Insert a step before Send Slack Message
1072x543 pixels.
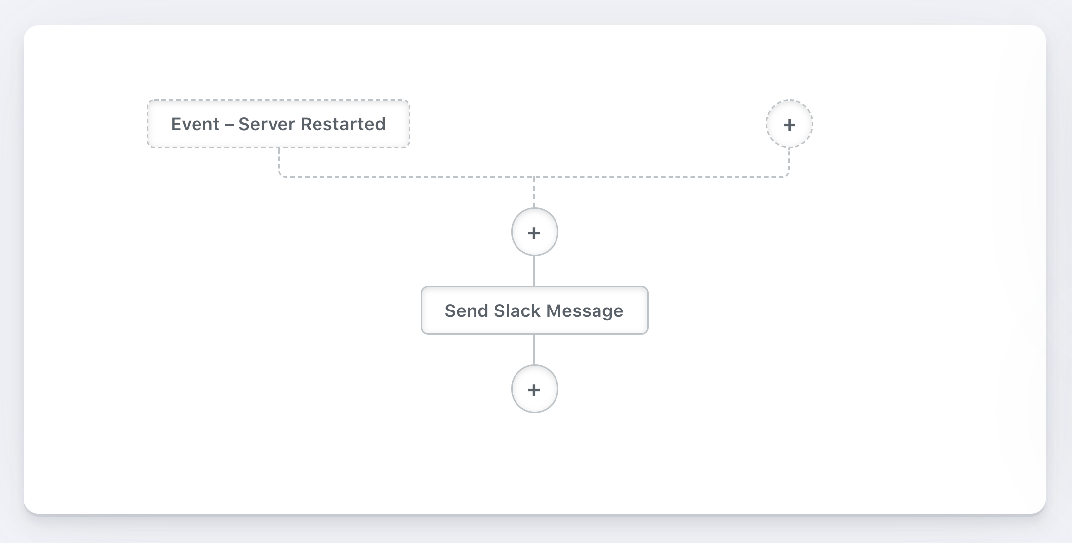534,232
